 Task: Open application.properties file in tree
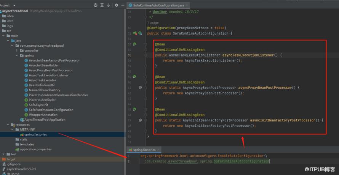click(36, 149)
